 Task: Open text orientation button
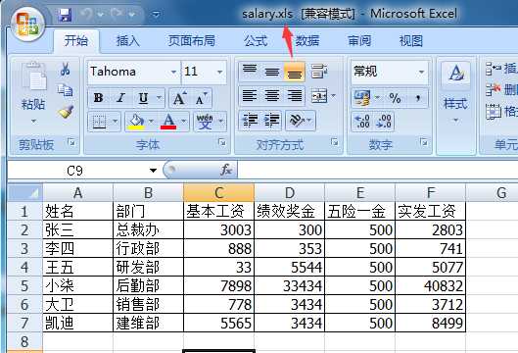point(297,121)
